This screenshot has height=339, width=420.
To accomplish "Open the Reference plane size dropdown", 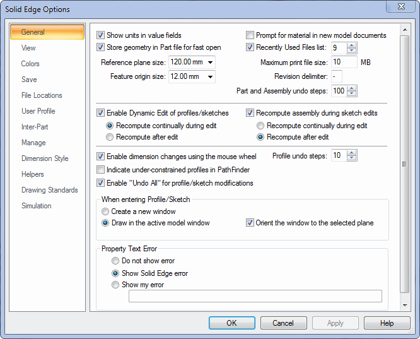I will pyautogui.click(x=209, y=62).
